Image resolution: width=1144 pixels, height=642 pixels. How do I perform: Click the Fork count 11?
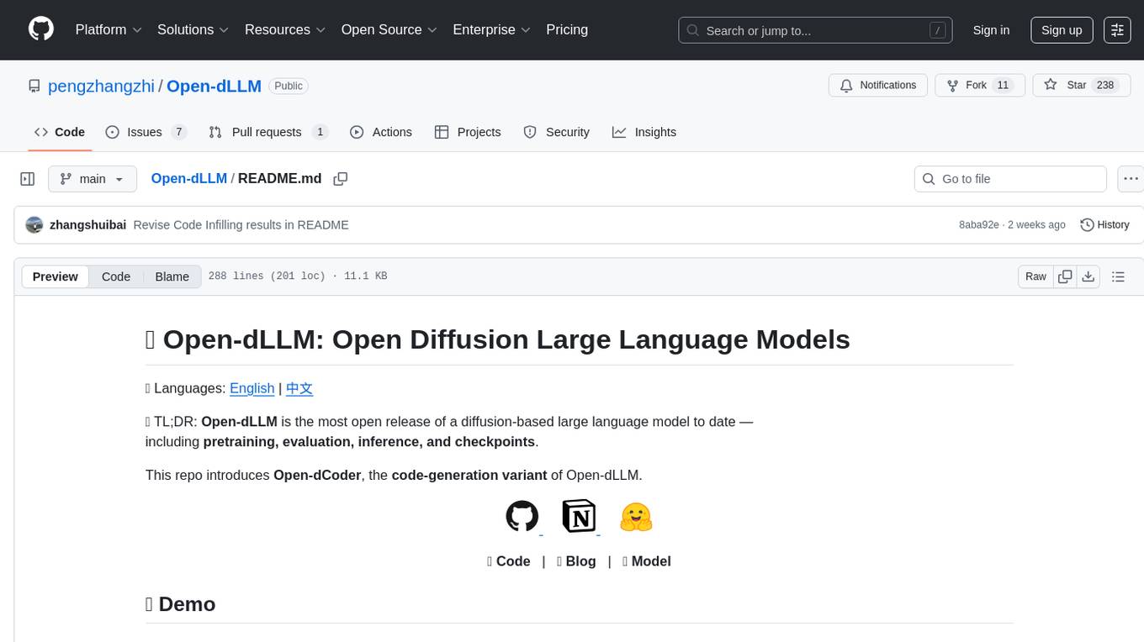pos(1002,86)
